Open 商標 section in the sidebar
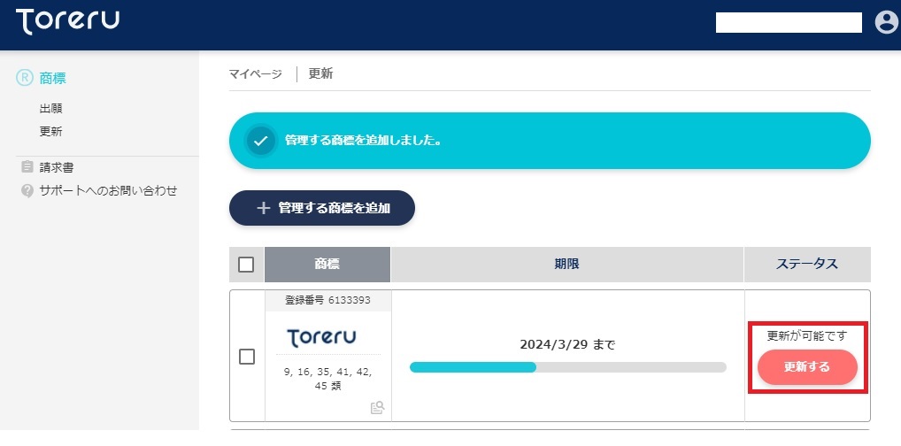 click(52, 78)
